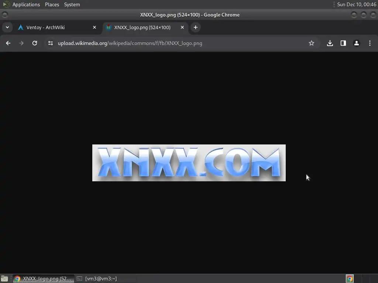Open the Chrome profile icon
The width and height of the screenshot is (378, 283).
(x=357, y=43)
